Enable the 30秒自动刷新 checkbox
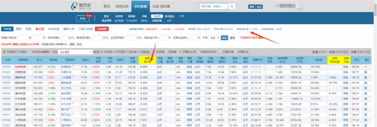This screenshot has height=127, width=377. click(x=30, y=52)
